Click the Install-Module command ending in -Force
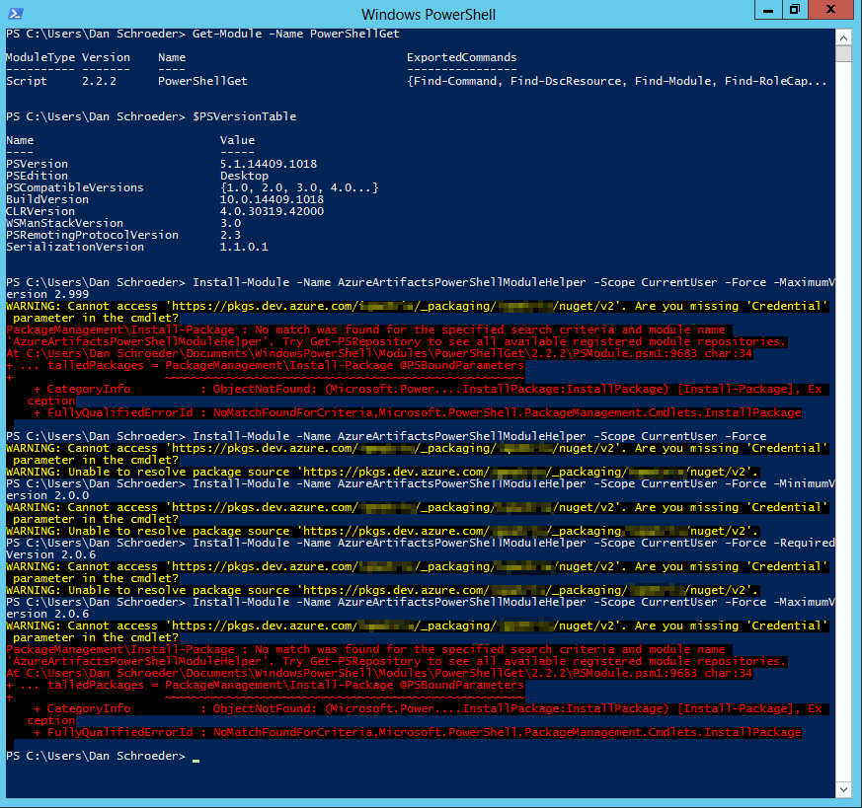862x808 pixels. (x=479, y=436)
